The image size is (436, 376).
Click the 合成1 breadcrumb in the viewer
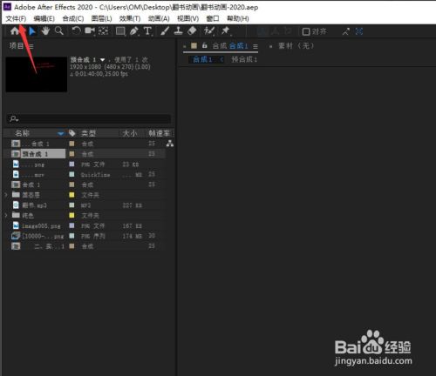(202, 59)
